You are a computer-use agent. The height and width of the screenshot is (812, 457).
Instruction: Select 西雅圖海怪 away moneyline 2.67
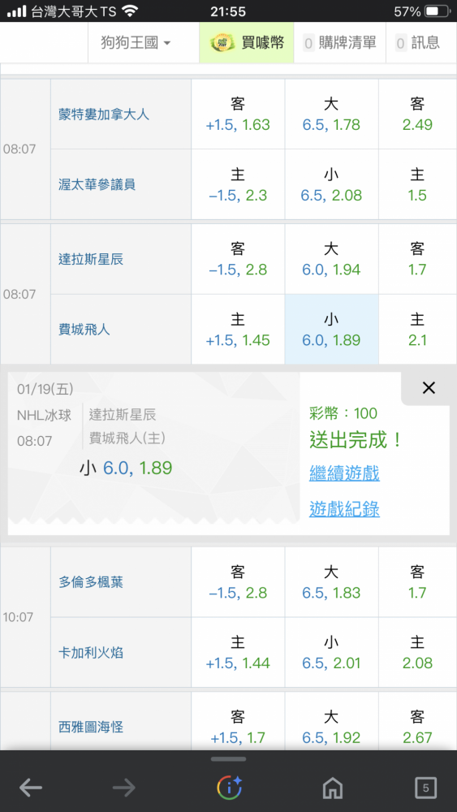pos(417,726)
